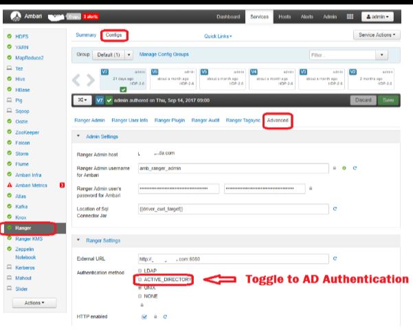This screenshot has width=413, height=331.
Task: Click refresh icon beside Ranger Admin username
Action: click(355, 168)
